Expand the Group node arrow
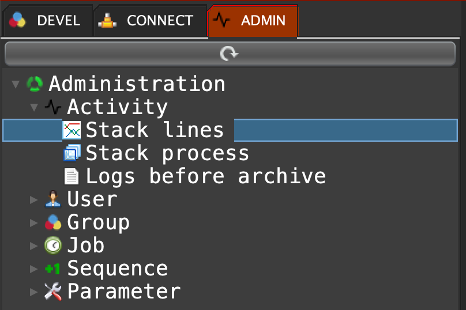 click(x=34, y=223)
